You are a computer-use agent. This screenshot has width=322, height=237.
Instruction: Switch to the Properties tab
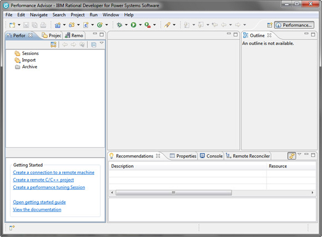(183, 156)
